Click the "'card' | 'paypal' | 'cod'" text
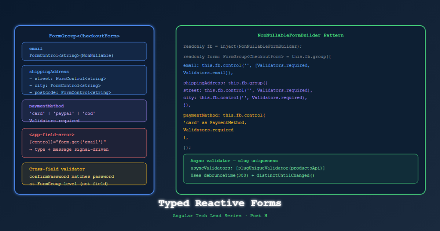Screen dimensions: 440x231 [x=62, y=113]
